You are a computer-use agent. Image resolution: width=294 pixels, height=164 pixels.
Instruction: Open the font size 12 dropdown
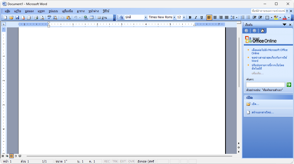[x=184, y=17]
